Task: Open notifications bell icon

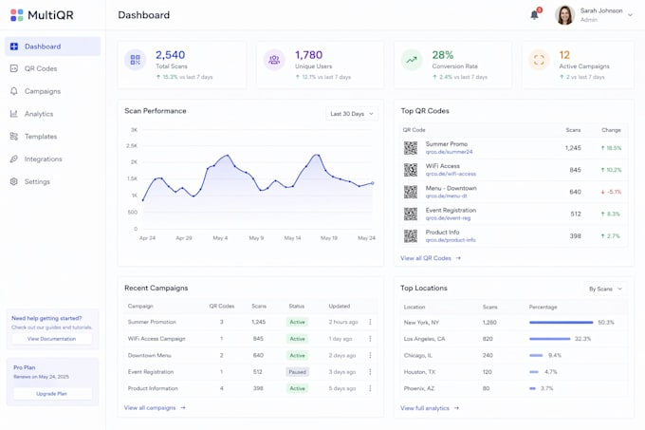Action: [534, 15]
